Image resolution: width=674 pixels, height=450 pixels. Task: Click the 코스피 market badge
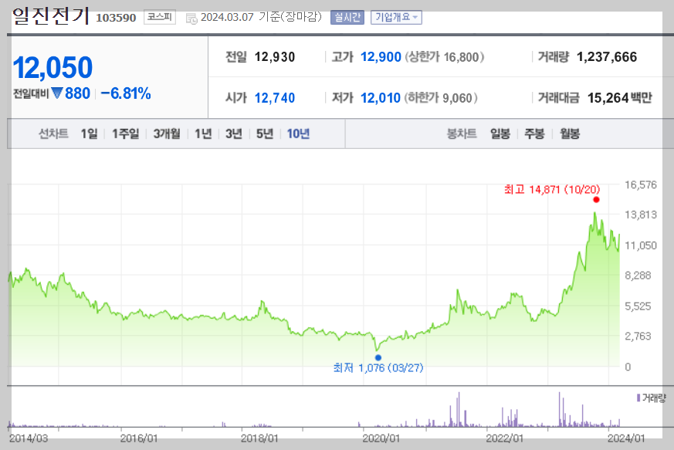(x=160, y=17)
